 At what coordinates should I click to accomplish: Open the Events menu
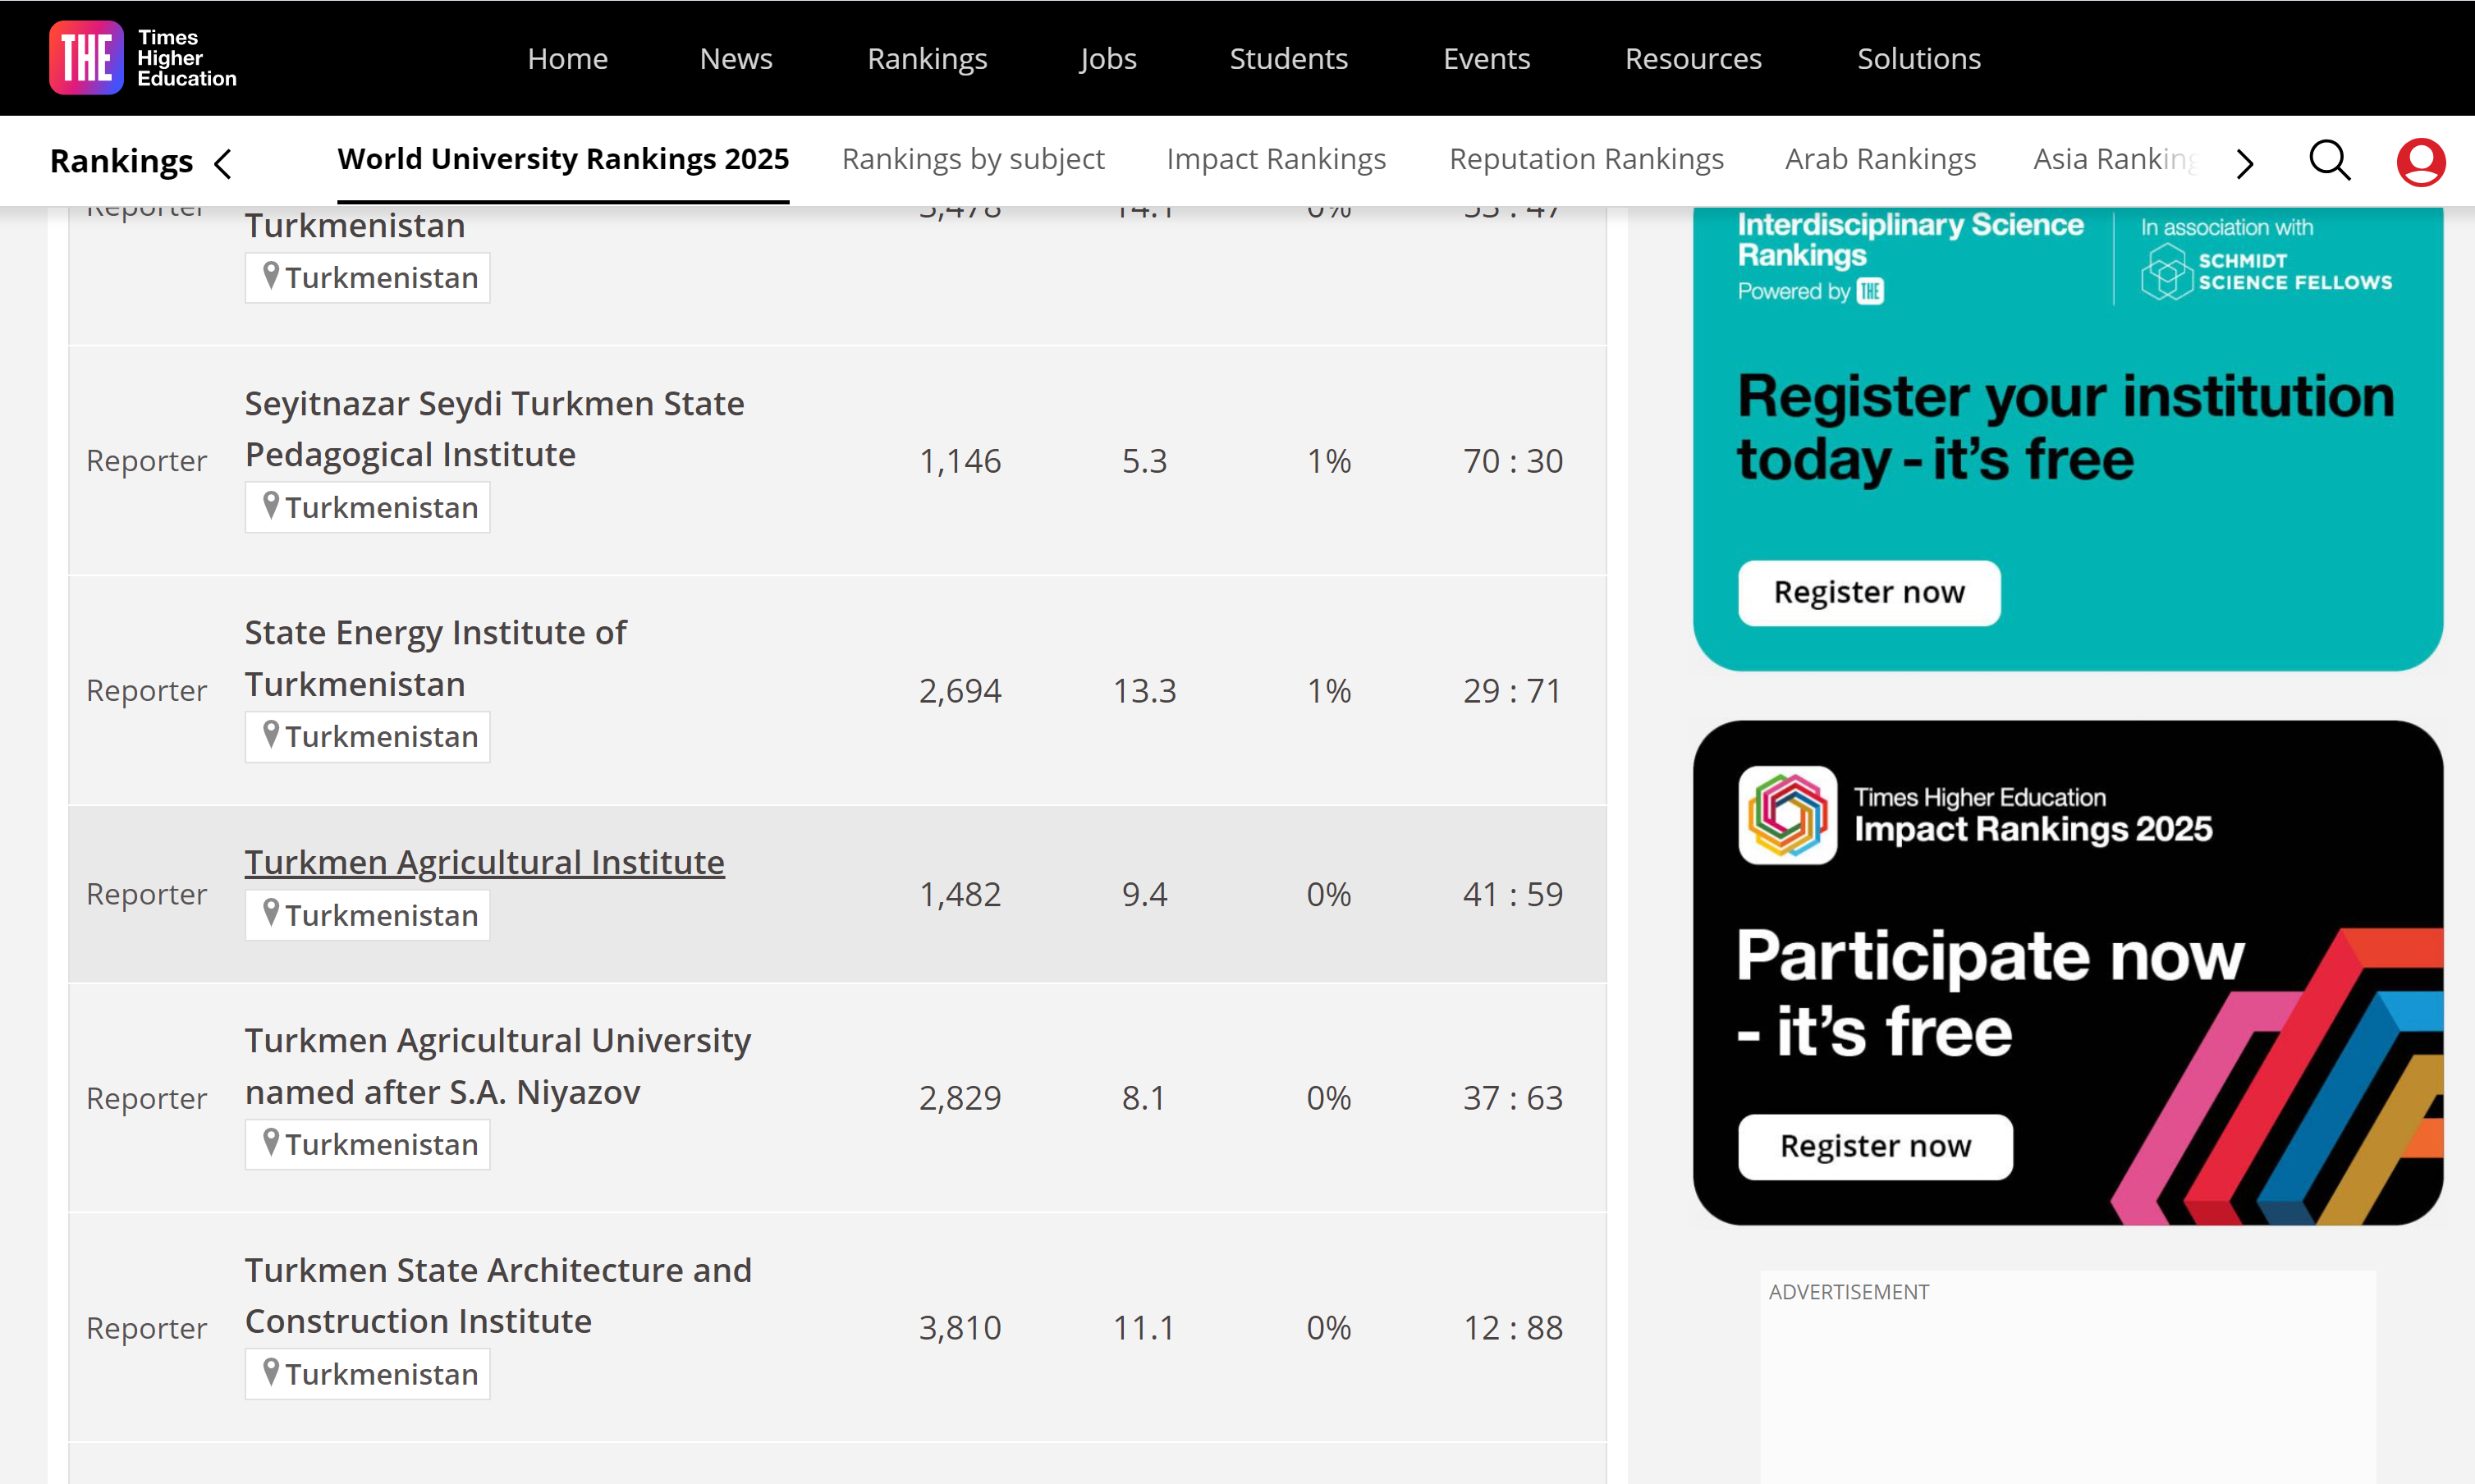(1486, 58)
